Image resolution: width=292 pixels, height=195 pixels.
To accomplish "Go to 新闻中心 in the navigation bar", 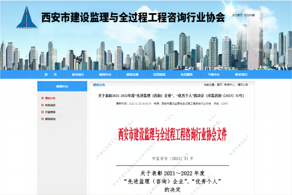I will 105,75.
